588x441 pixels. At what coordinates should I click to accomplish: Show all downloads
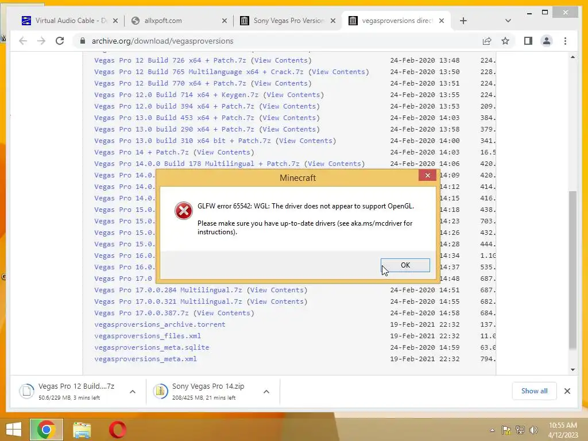[x=534, y=391]
